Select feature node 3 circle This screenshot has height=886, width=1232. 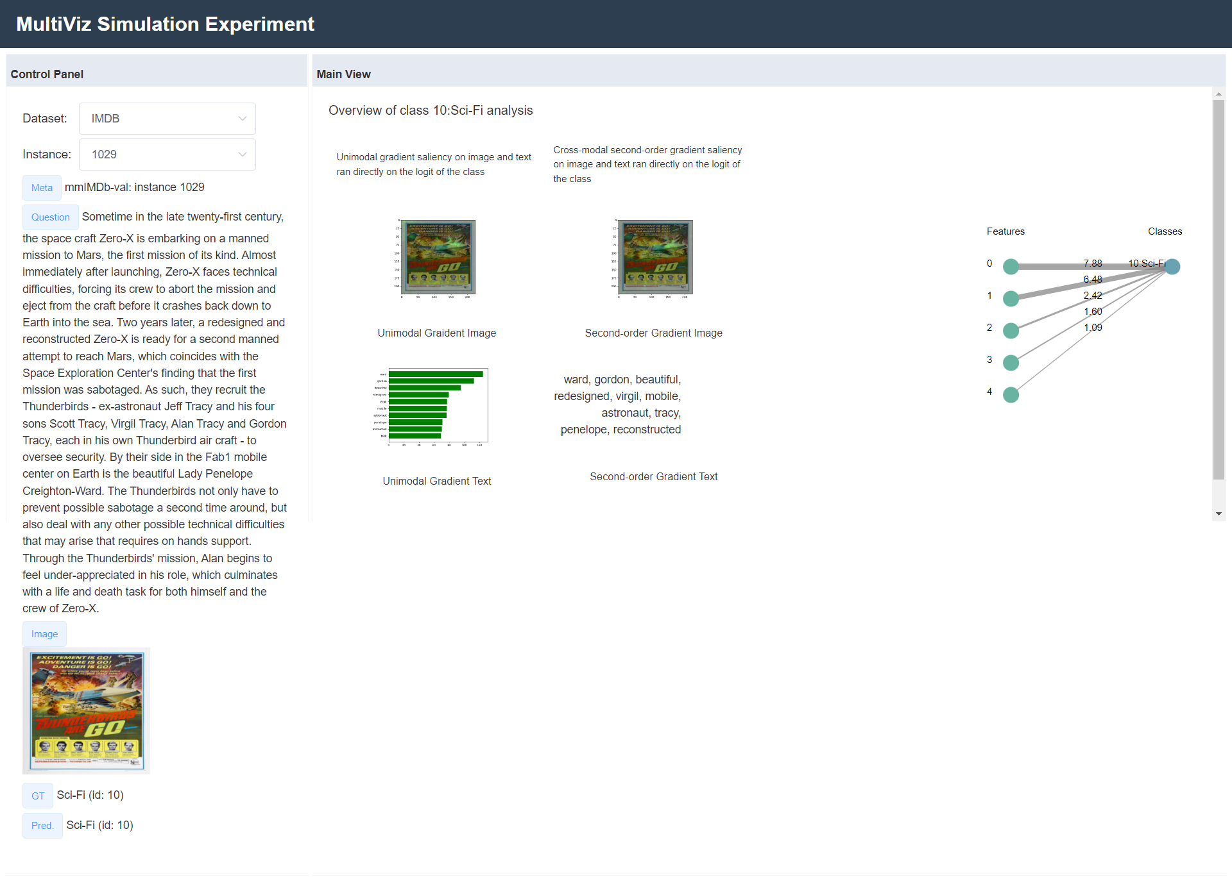pos(1011,363)
